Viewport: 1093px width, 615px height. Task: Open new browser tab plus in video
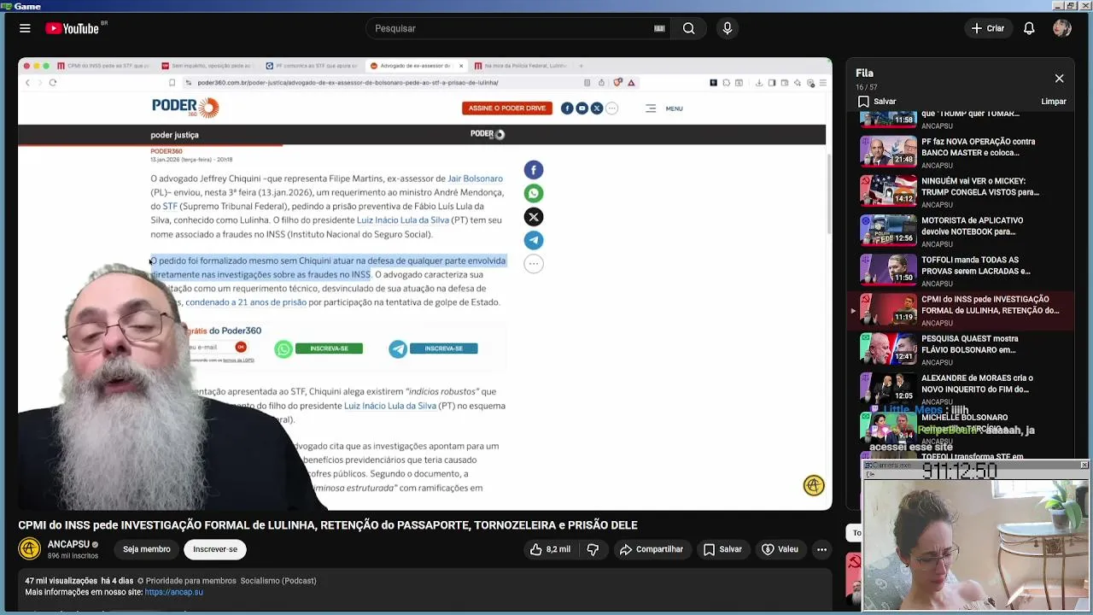coord(582,66)
